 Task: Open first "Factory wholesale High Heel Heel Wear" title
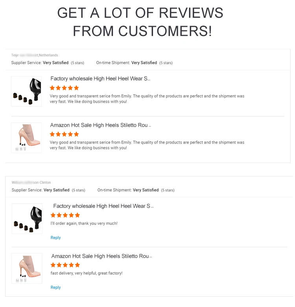point(100,79)
